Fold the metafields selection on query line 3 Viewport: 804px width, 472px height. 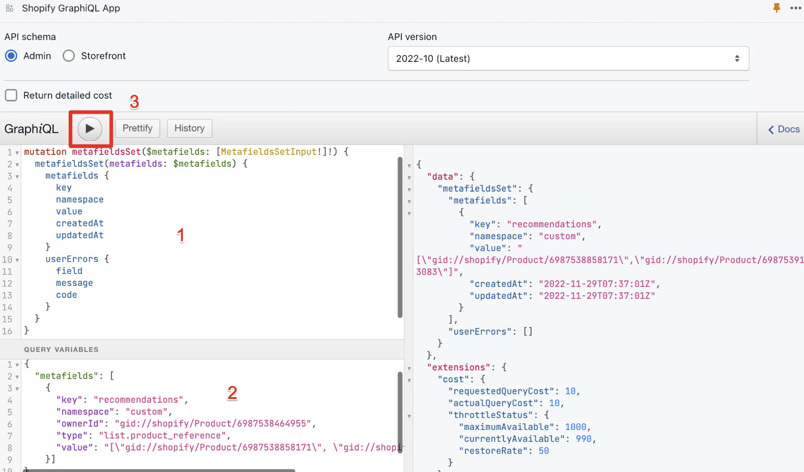pyautogui.click(x=17, y=177)
